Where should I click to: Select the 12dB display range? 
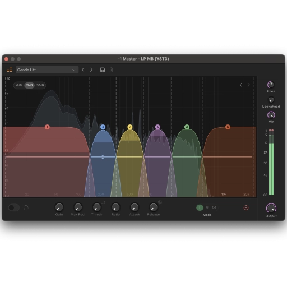click(x=29, y=85)
